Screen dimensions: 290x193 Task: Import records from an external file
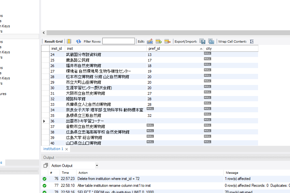(211, 41)
